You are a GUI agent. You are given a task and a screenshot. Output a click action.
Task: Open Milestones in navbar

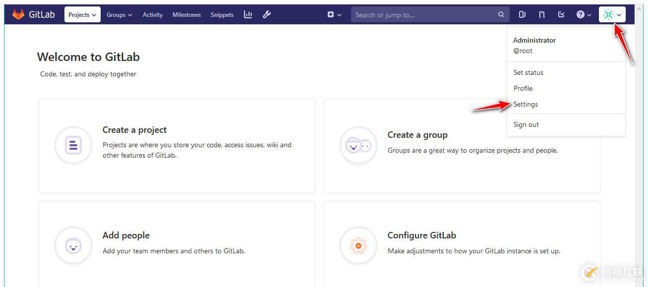coord(187,15)
